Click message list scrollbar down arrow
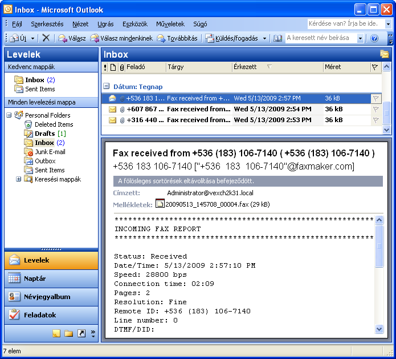The height and width of the screenshot is (359, 396). pyautogui.click(x=386, y=130)
